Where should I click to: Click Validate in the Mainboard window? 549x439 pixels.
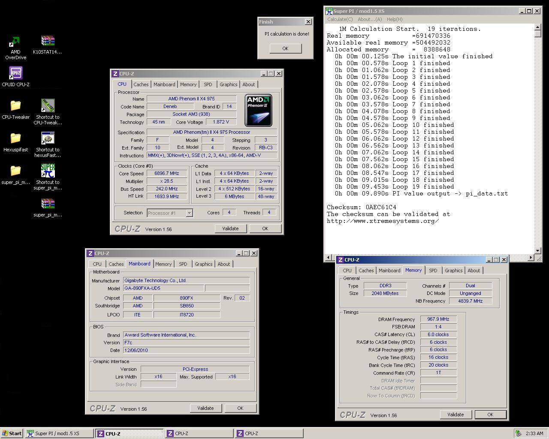pos(205,408)
